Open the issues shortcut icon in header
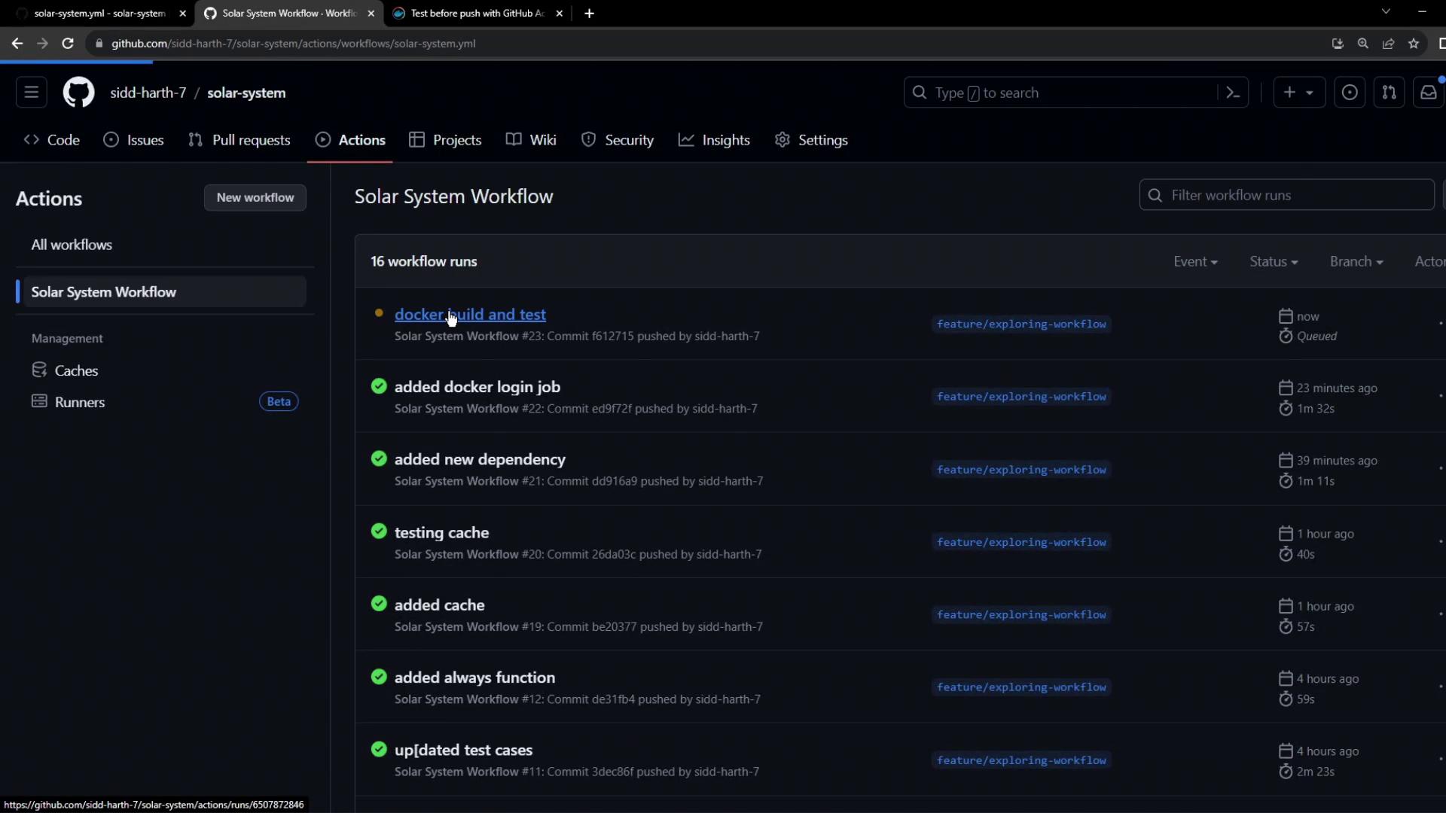The width and height of the screenshot is (1446, 813). click(x=1350, y=93)
